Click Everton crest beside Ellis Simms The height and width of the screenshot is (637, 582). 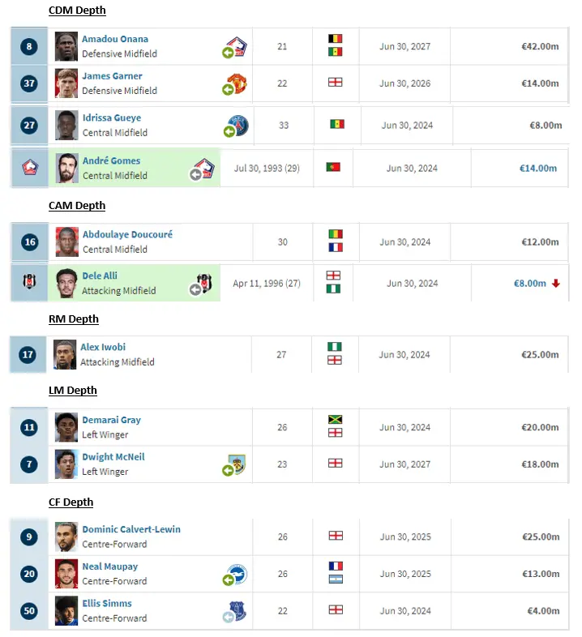click(238, 610)
